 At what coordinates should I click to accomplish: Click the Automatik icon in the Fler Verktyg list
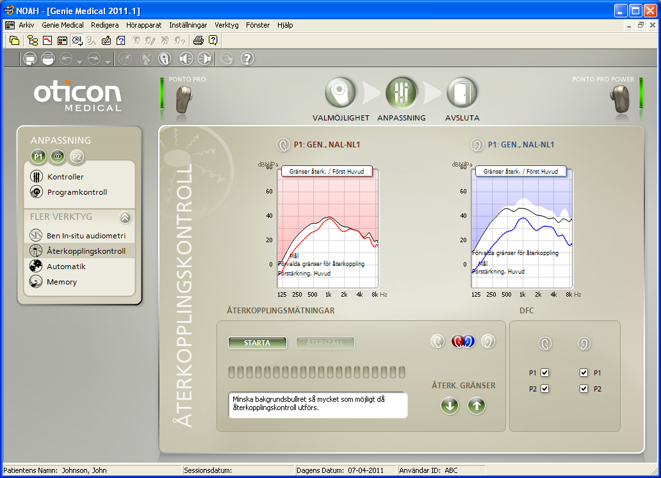point(36,266)
